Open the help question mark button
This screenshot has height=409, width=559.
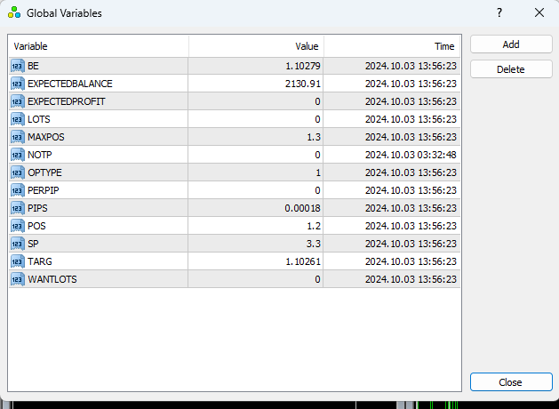coord(499,12)
